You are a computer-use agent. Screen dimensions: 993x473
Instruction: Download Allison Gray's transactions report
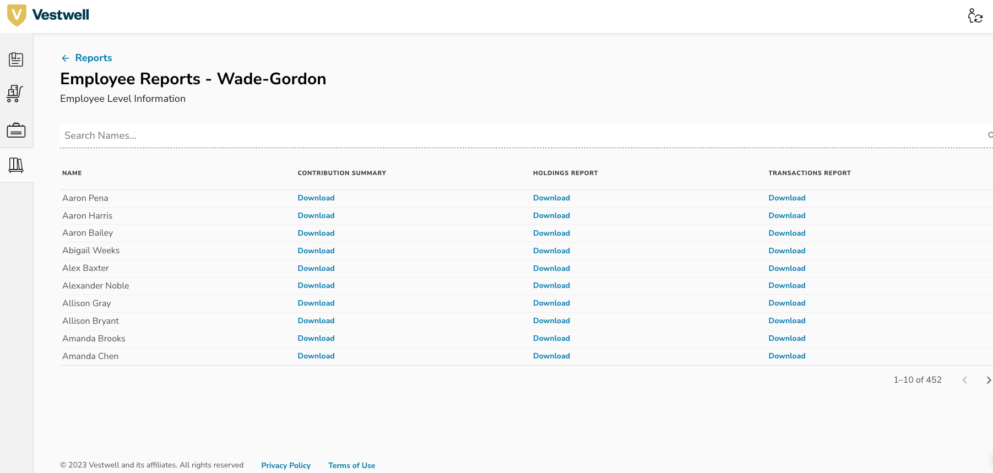(787, 303)
